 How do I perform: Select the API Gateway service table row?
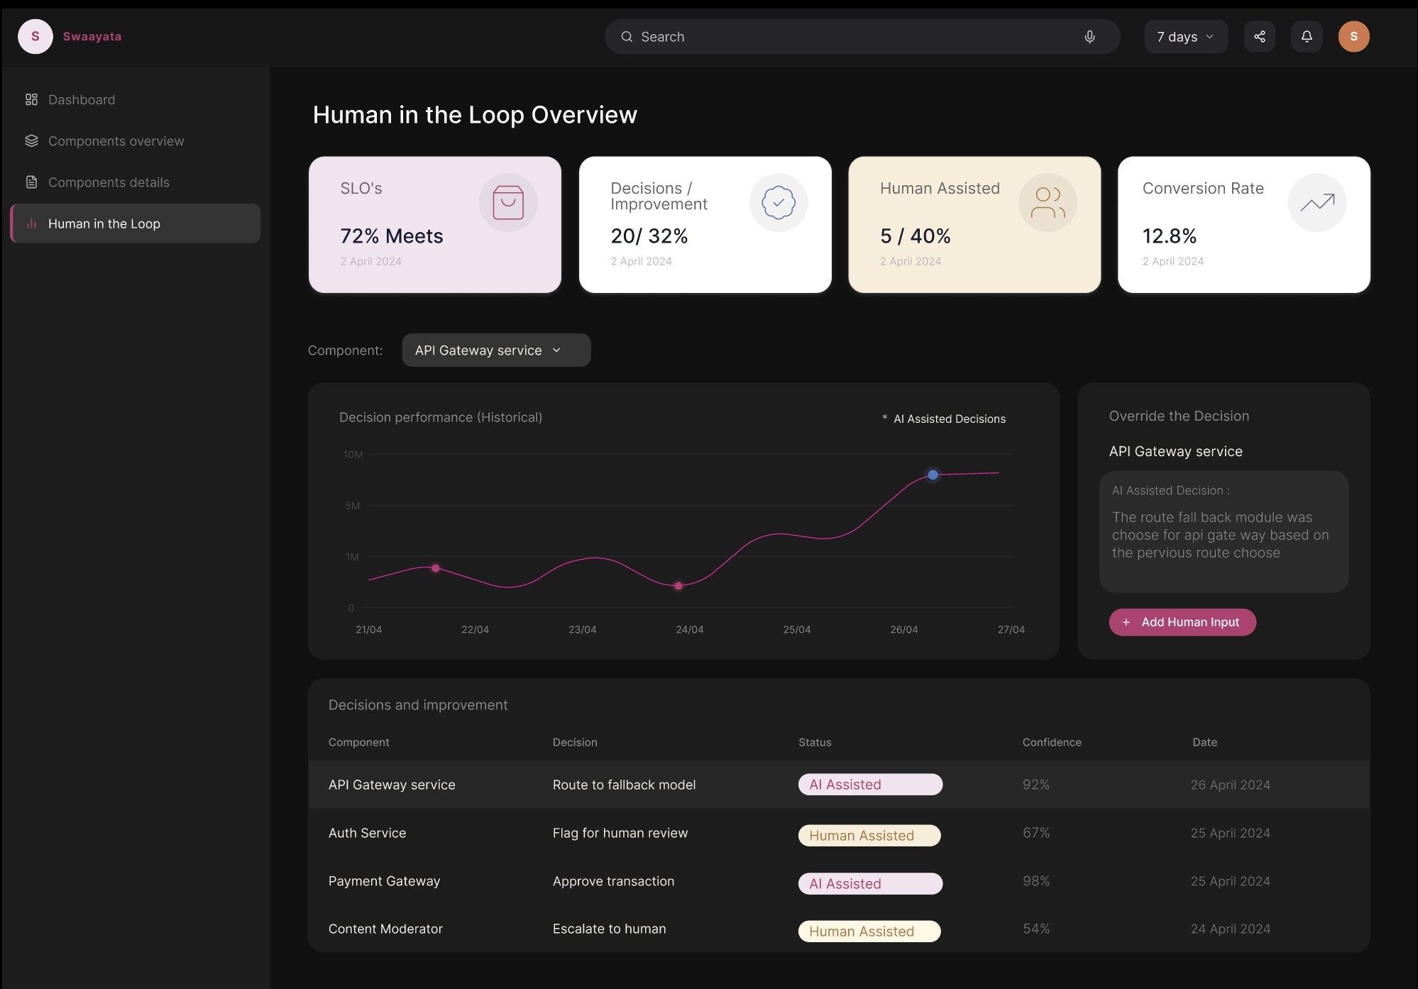[839, 785]
